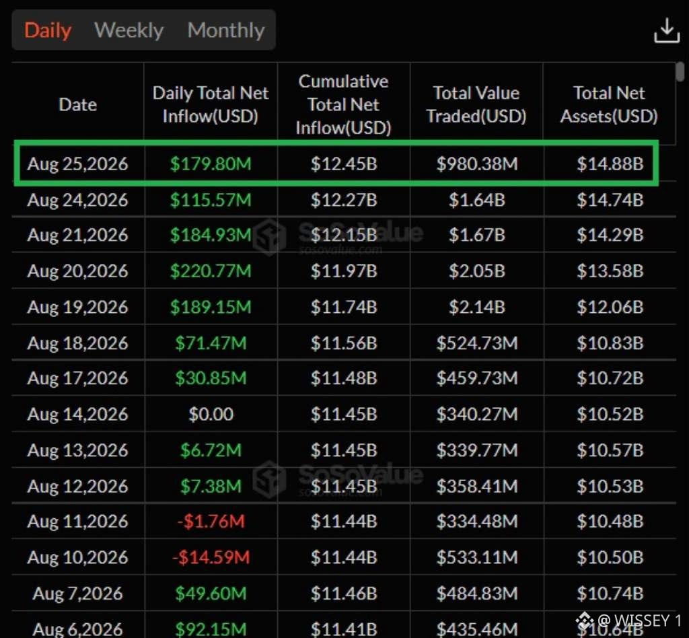Viewport: 689px width, 638px height.
Task: Select the $189.15M daily inflow value
Action: 211,307
